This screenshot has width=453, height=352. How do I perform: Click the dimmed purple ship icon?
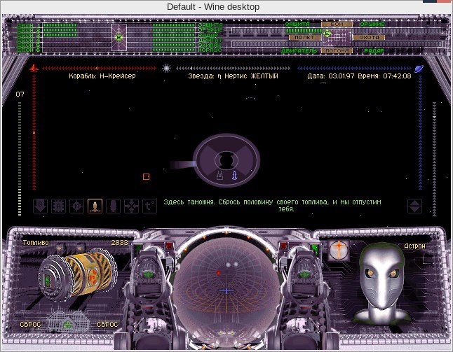click(114, 206)
